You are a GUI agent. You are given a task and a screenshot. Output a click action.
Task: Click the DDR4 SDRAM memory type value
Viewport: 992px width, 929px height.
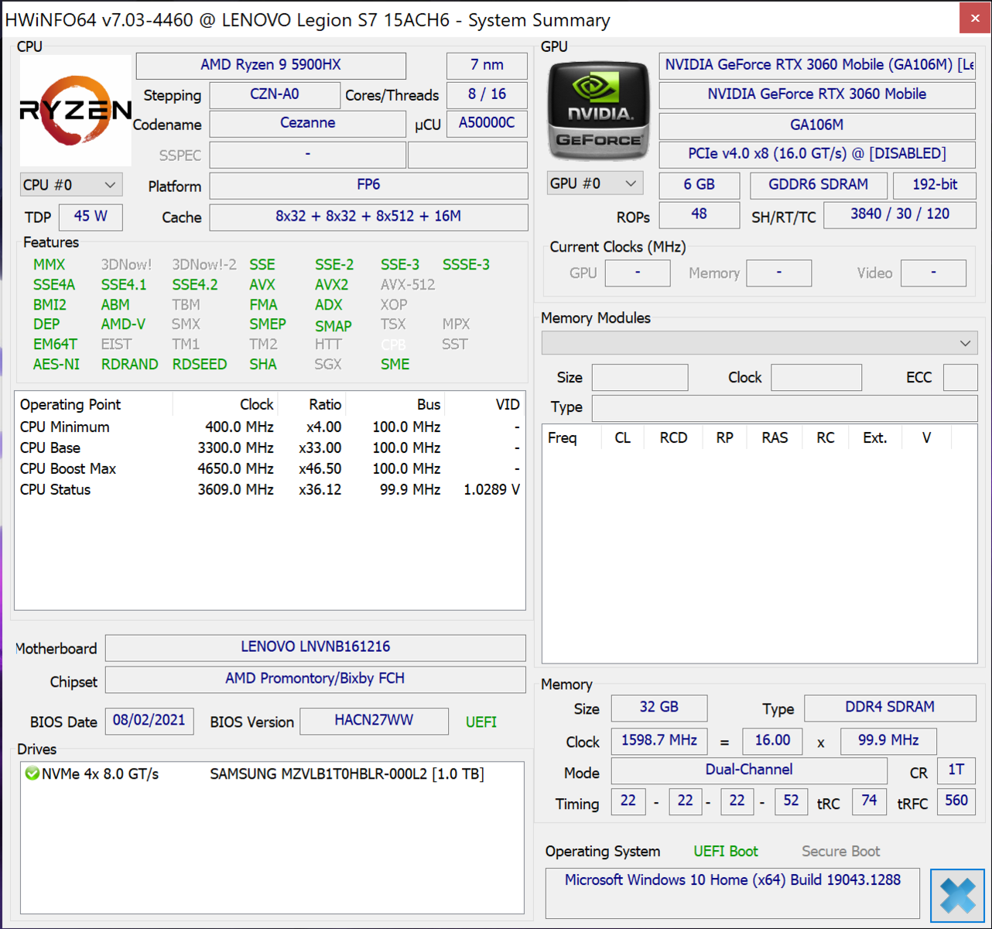pyautogui.click(x=890, y=708)
